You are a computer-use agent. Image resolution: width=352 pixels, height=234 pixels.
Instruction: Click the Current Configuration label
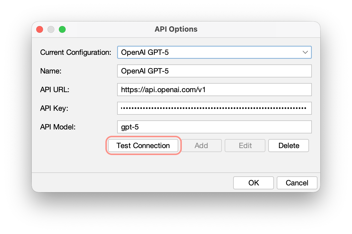tap(75, 52)
